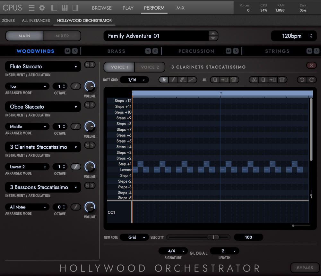The image size is (321, 276).
Task: Select the pencil draw tool
Action: 173,80
